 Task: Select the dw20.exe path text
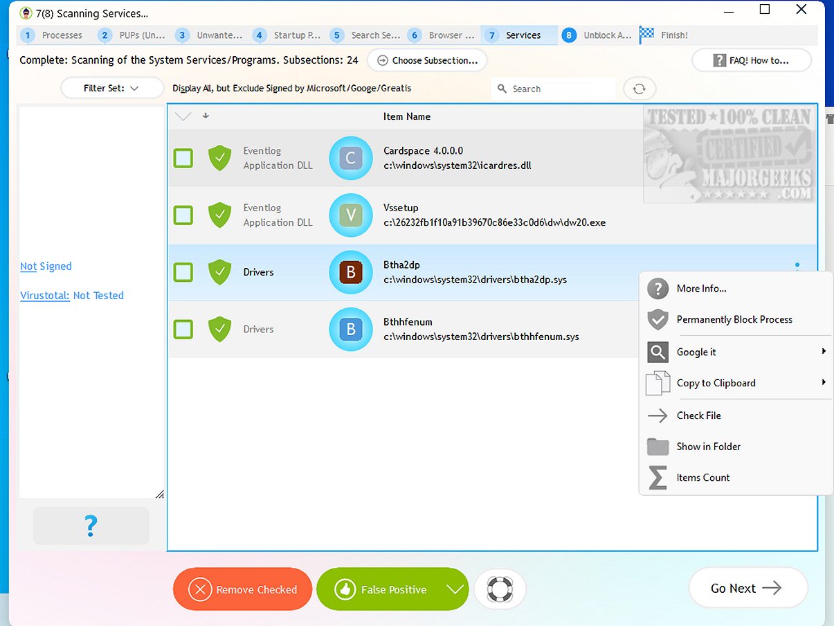point(494,222)
